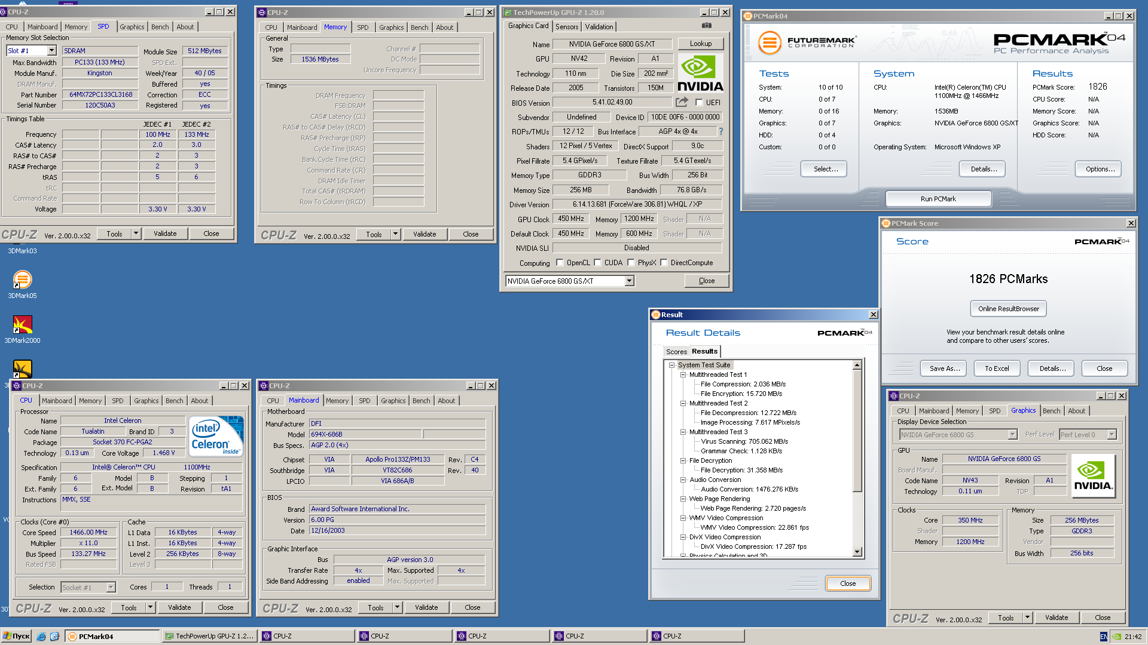1148x645 pixels.
Task: Open Bench tab in CPU-Z Graphics window
Action: 1051,411
